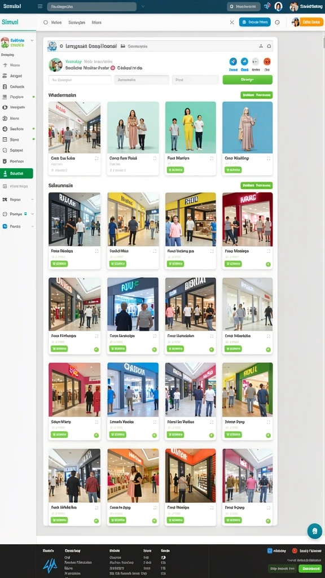Click the blue person figure thumbnail
The width and height of the screenshot is (325, 578).
pyautogui.click(x=248, y=128)
